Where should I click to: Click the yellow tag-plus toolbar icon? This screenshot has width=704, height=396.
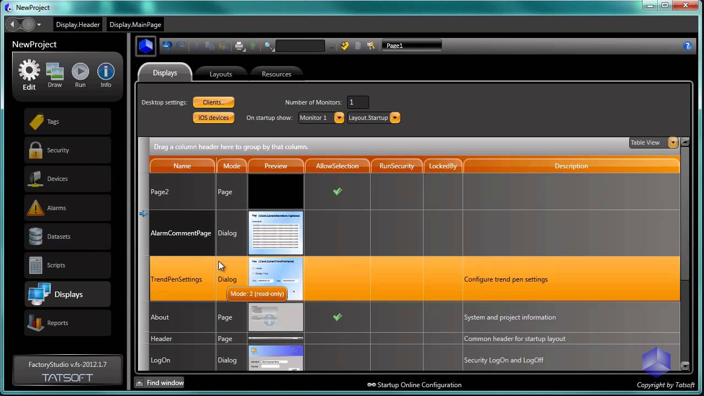coord(345,46)
